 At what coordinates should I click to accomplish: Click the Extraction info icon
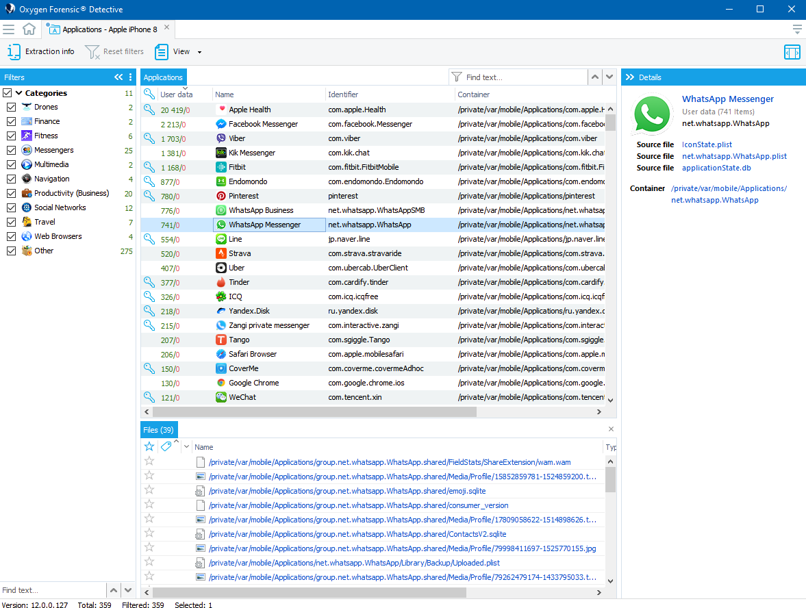(14, 51)
